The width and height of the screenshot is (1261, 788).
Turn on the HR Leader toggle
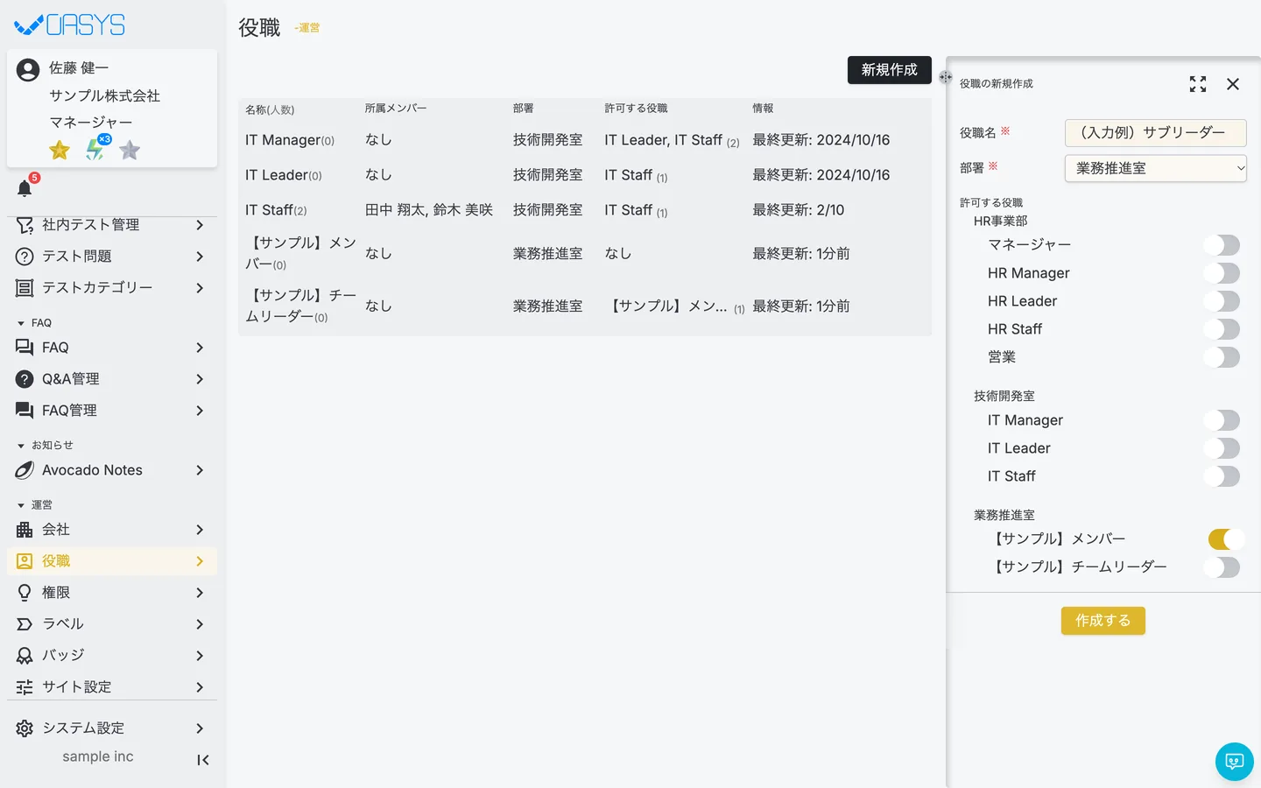1222,301
